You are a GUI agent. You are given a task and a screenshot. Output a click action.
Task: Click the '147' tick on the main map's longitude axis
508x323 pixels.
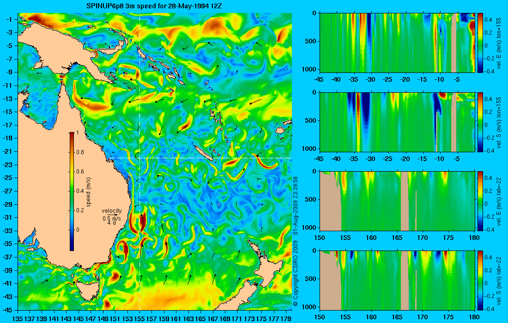[x=91, y=318]
